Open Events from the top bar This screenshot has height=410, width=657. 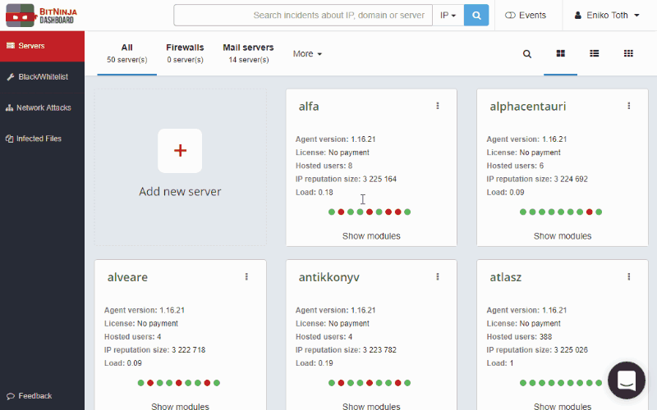pos(526,16)
